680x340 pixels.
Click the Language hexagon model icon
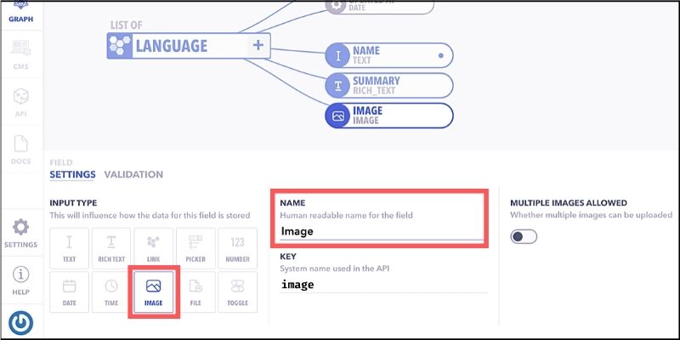point(119,46)
